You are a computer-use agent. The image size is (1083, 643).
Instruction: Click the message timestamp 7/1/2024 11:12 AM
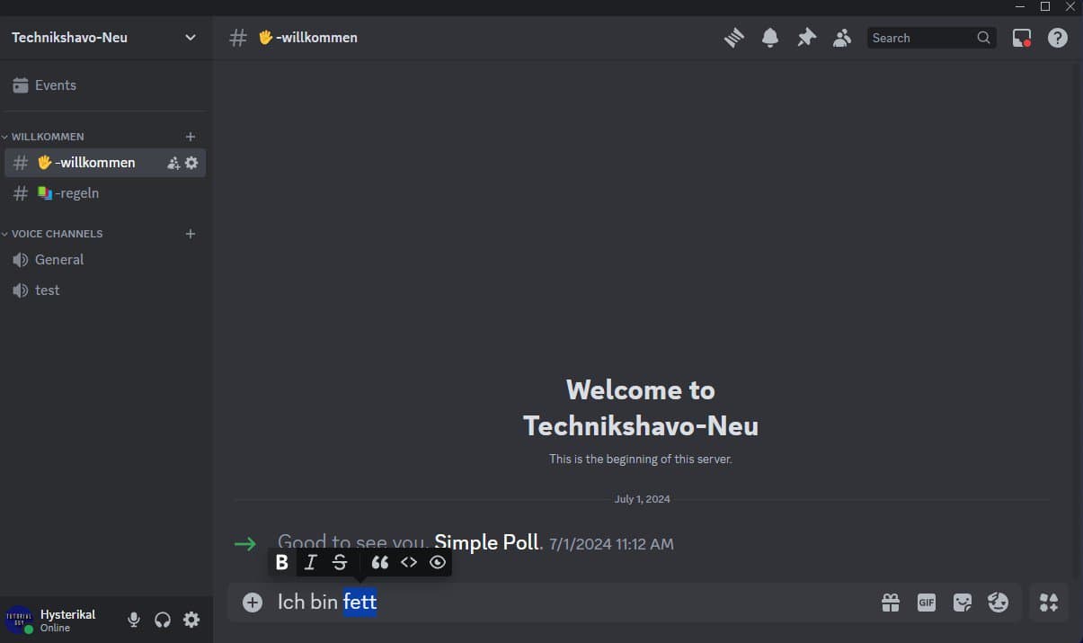pos(611,544)
